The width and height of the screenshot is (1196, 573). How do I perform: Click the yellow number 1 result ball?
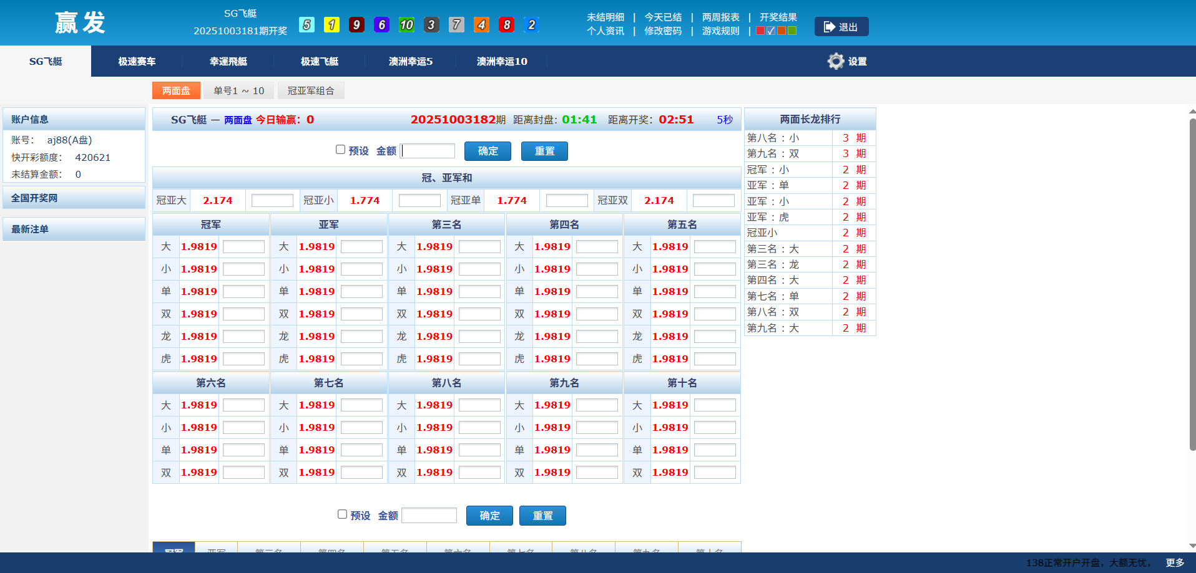point(331,25)
